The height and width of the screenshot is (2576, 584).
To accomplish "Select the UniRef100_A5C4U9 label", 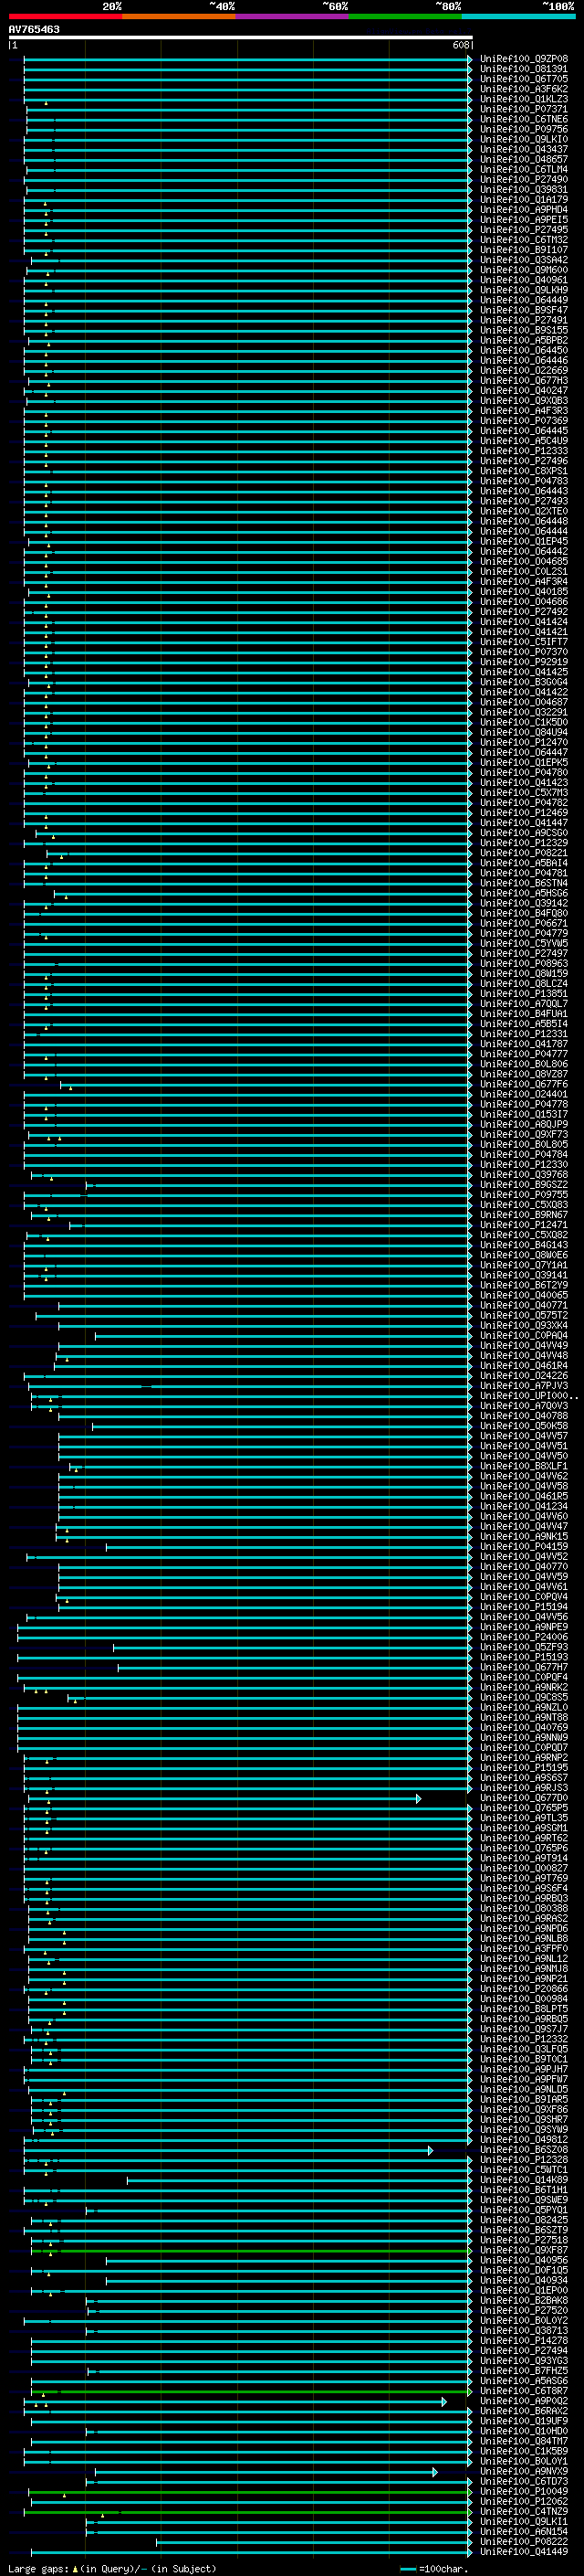I will 523,441.
